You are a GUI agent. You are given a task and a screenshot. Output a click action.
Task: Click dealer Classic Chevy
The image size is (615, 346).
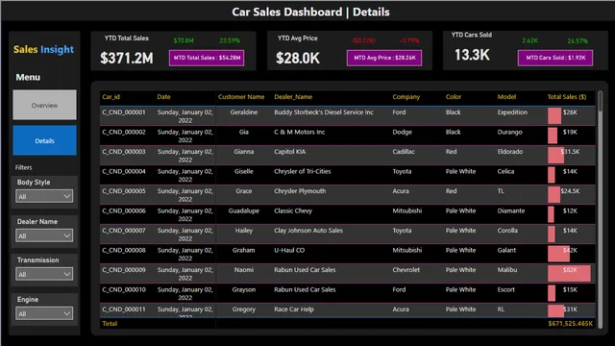point(293,210)
